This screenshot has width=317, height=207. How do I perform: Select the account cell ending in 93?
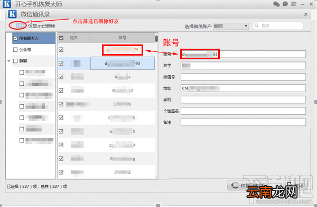(123, 63)
